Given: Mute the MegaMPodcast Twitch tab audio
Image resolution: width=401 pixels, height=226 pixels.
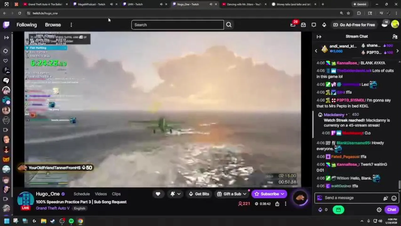Looking at the screenshot, I should 111,4.
